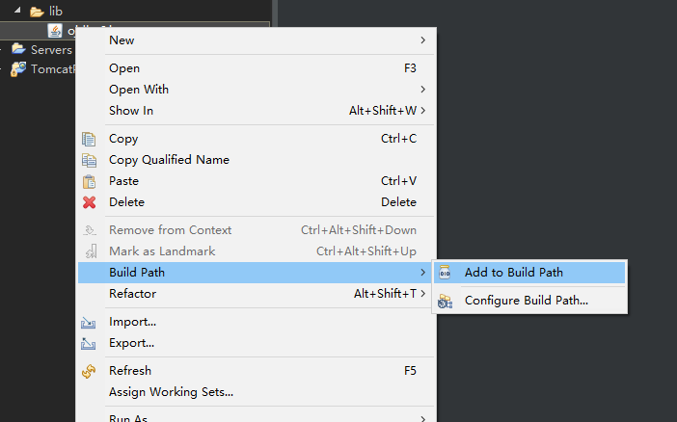Click the Export icon
677x422 pixels.
click(x=90, y=343)
